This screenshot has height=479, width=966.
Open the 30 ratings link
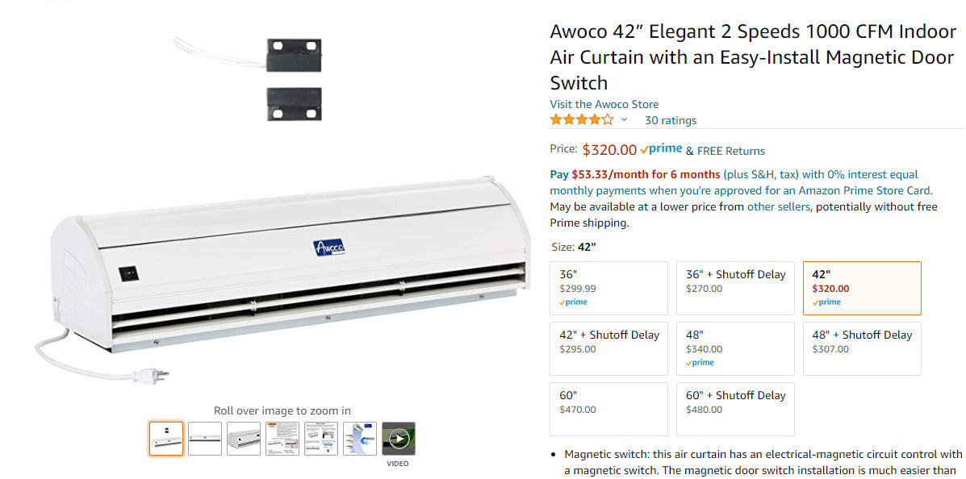pos(671,120)
